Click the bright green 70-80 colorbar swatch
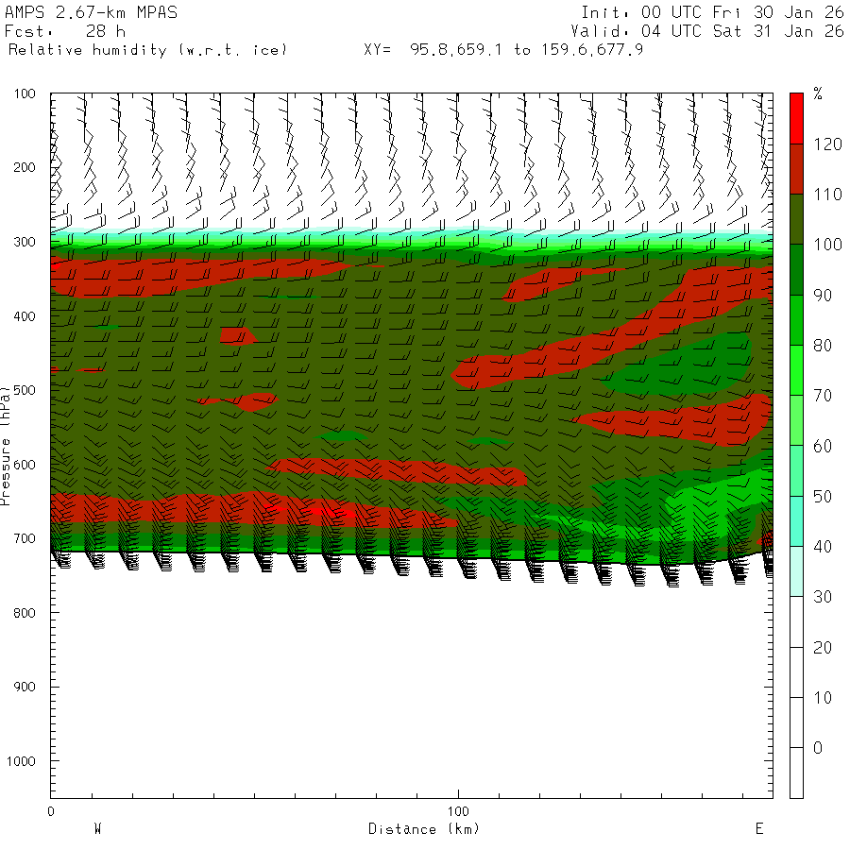 click(x=796, y=370)
